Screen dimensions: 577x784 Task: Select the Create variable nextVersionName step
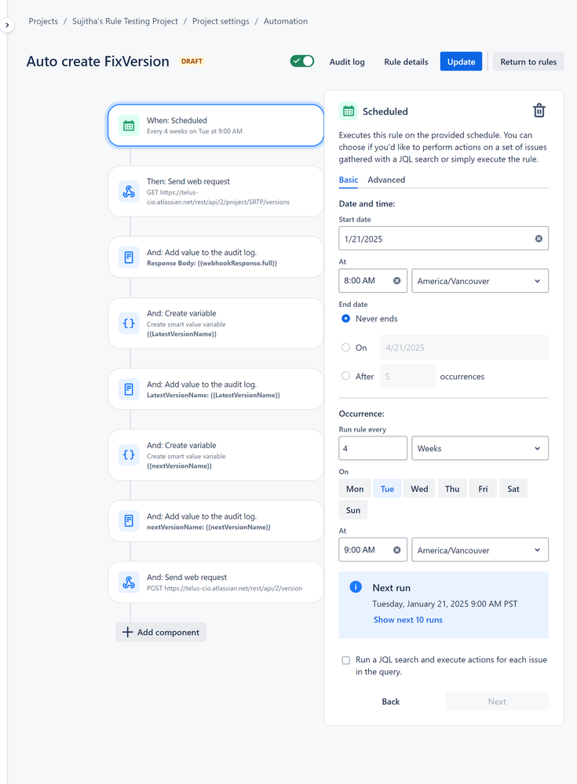coord(216,455)
